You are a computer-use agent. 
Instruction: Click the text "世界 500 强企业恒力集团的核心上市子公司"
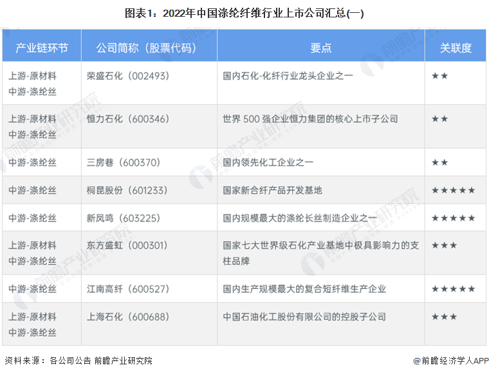tap(310, 119)
